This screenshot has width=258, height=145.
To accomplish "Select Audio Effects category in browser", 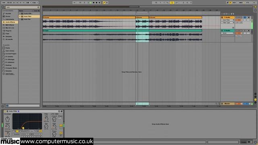I will 10,22.
